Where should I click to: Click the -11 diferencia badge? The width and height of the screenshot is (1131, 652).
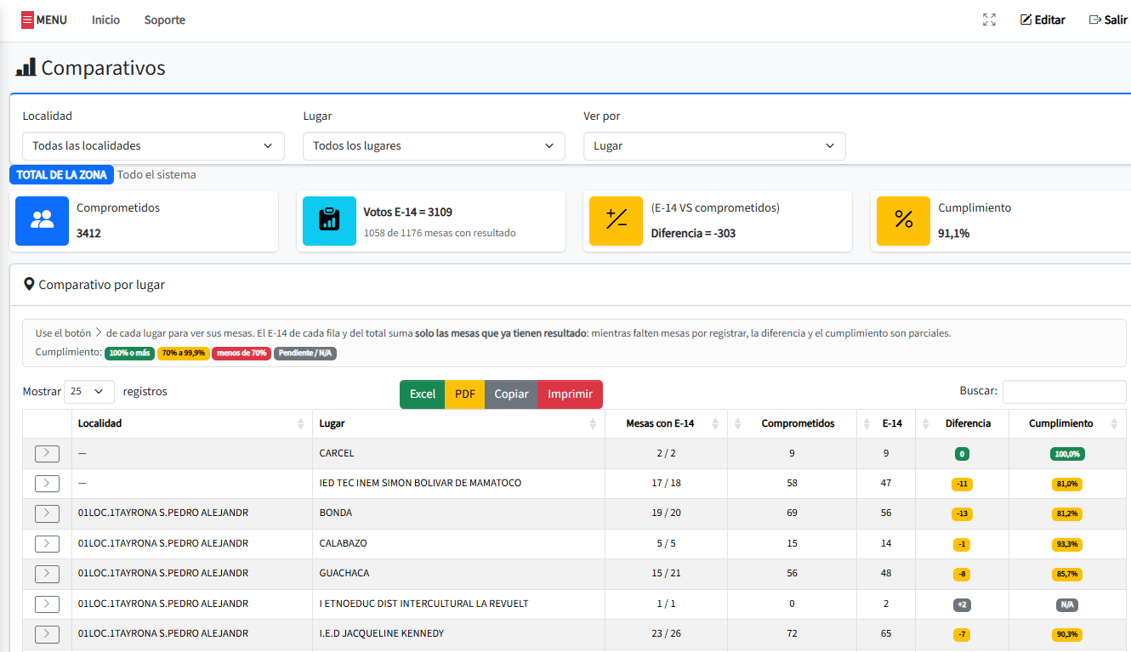tap(962, 485)
